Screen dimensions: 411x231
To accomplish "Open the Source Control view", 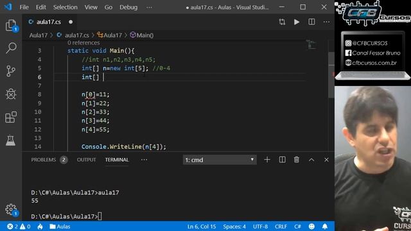I will (11, 71).
